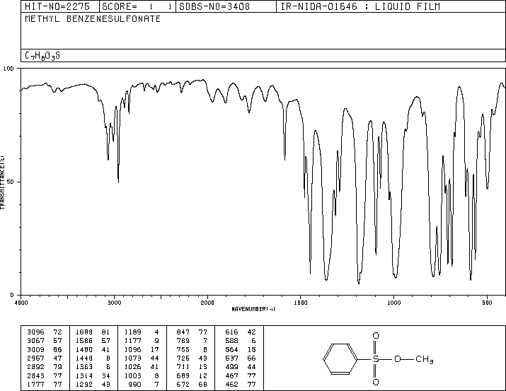This screenshot has width=506, height=391.
Task: Select the 711 peak table entry
Action: [192, 367]
